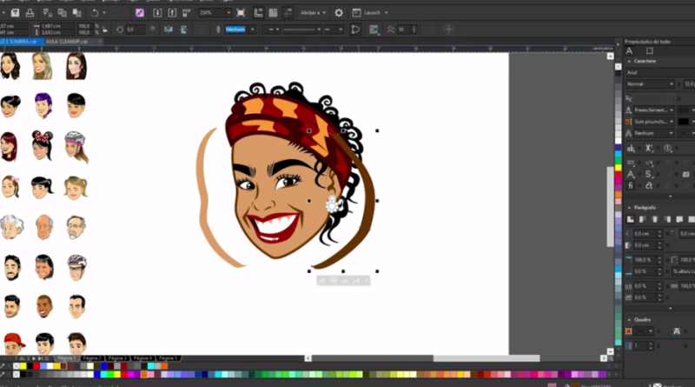The image size is (695, 387).
Task: Click the no-color X swatch in bottom palette
Action: click(x=17, y=375)
